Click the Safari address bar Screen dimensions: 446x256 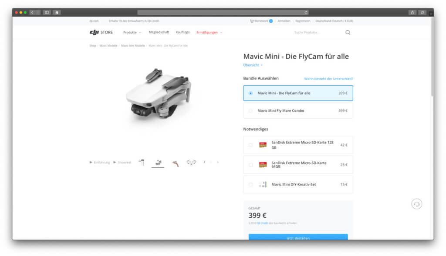click(x=223, y=13)
